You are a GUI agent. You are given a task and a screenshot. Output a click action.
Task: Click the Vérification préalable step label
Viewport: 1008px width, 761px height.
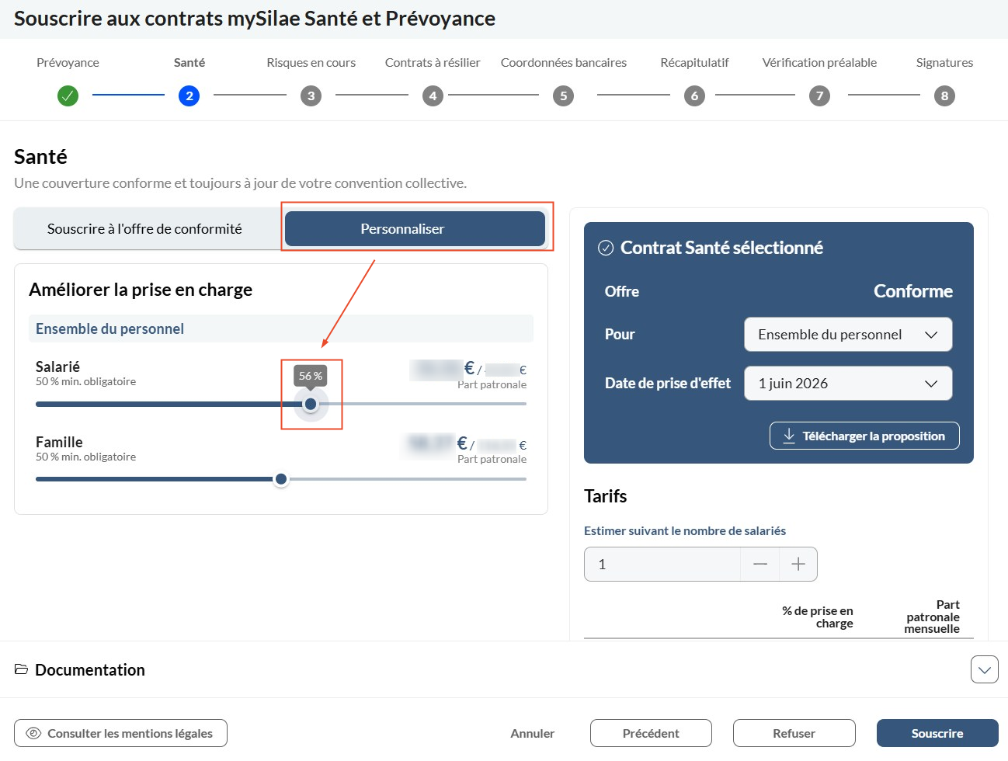pyautogui.click(x=819, y=63)
